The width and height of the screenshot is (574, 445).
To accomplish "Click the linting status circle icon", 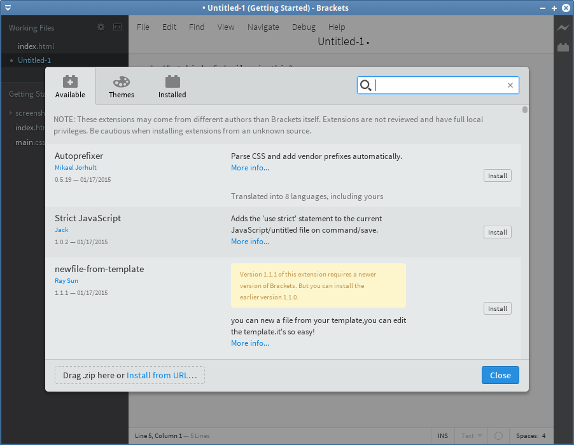I will (x=498, y=436).
